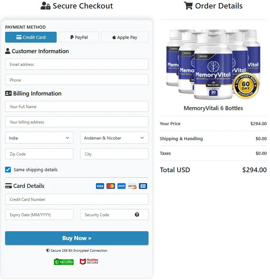Click the American Express card icon
This screenshot has width=270, height=280.
pos(121,186)
